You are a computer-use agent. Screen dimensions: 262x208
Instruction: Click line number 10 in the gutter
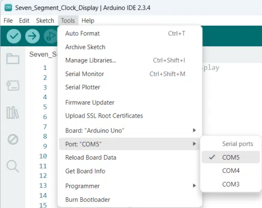[43, 156]
